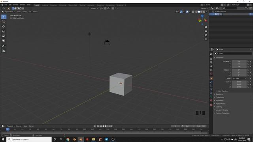Screen dimensions: 253x142
Task: Toggle X-ray mode
Action: click(x=193, y=11)
